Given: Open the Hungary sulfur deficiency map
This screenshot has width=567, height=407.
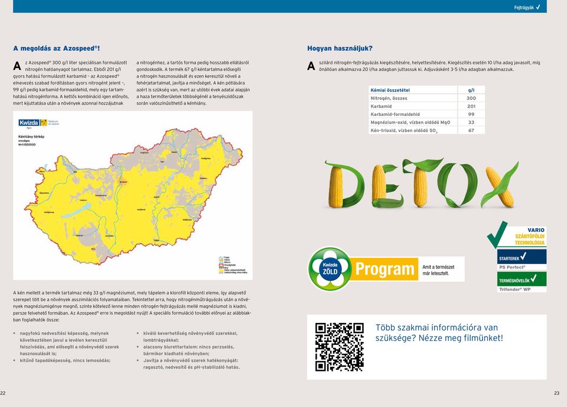Looking at the screenshot, I should click(133, 196).
